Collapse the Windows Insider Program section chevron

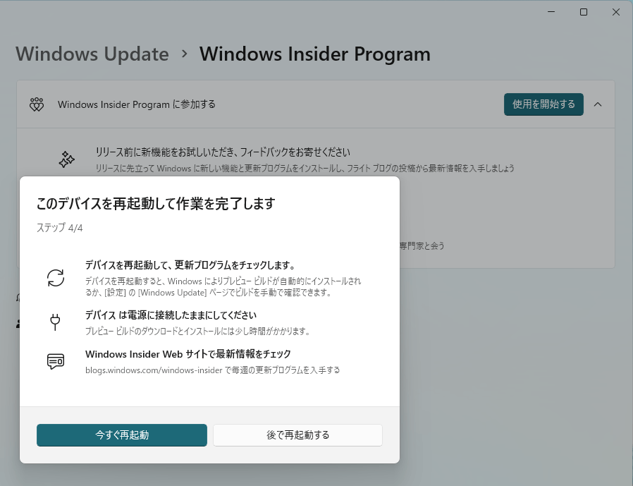(598, 104)
